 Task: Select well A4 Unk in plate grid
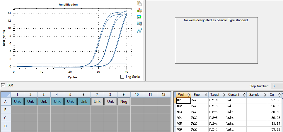[x=57, y=101]
